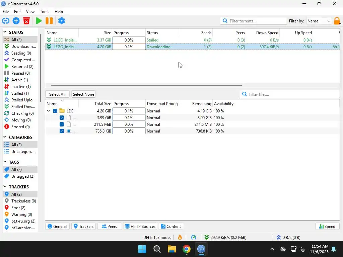This screenshot has width=343, height=257.
Task: Select the Untagged (2) tag filter
Action: 20,176
